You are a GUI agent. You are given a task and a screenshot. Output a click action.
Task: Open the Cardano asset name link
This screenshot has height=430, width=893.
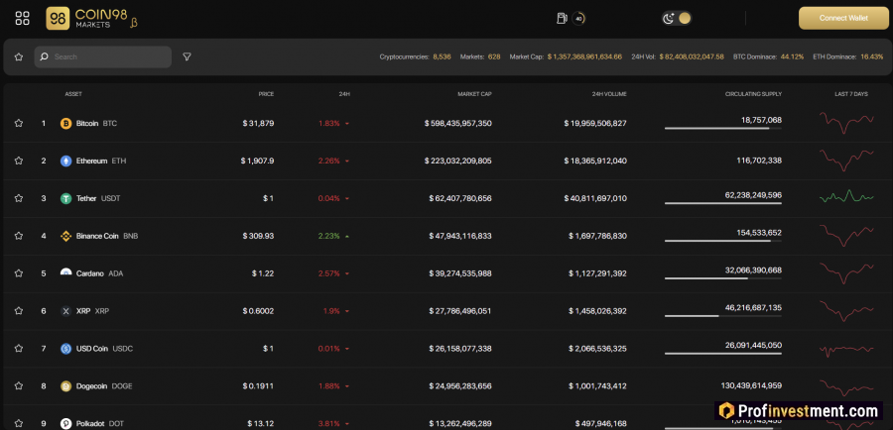click(x=90, y=273)
